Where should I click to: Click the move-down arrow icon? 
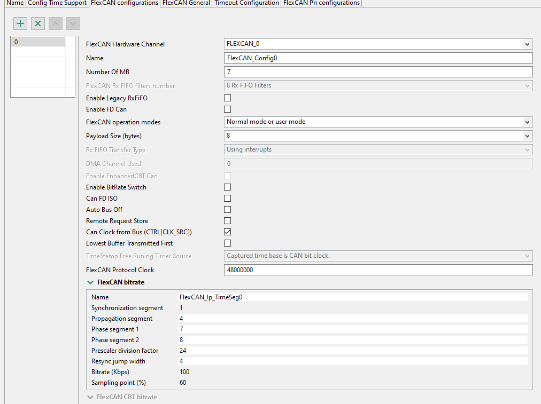coord(73,23)
